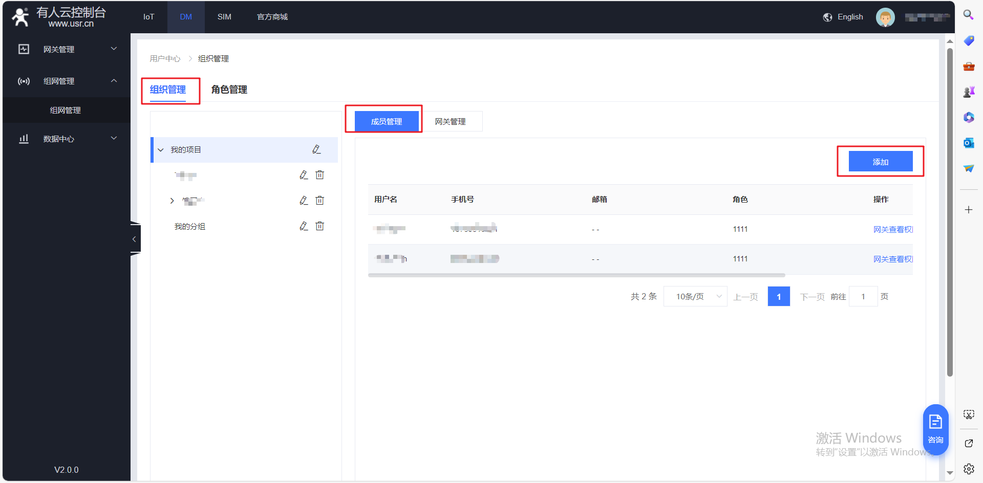Viewport: 983px width, 483px height.
Task: Open the 10条/页 page size dropdown
Action: [x=695, y=297]
